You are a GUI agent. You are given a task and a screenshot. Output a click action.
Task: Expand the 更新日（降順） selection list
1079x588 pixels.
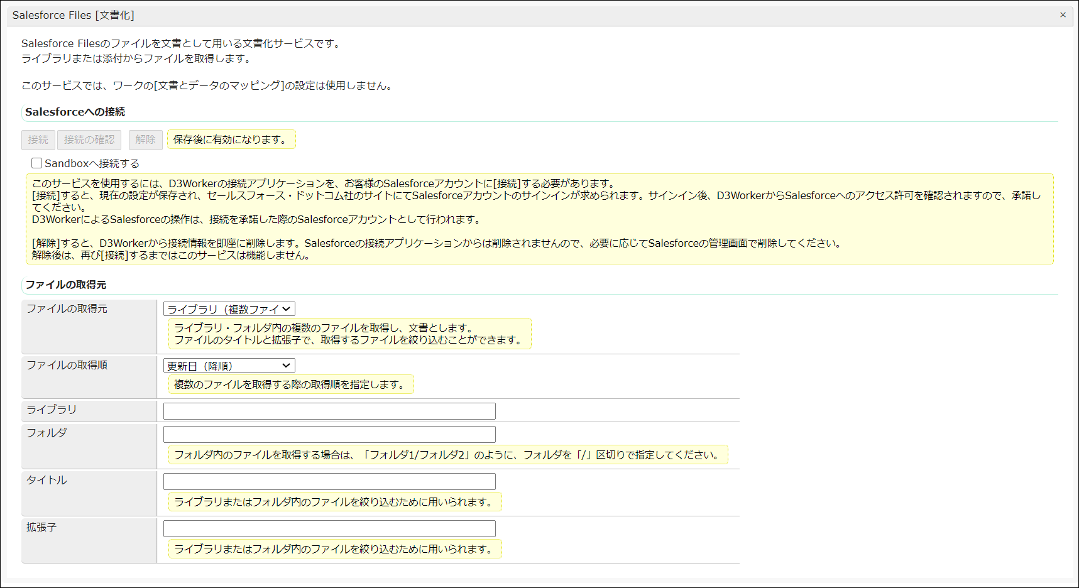click(x=229, y=365)
